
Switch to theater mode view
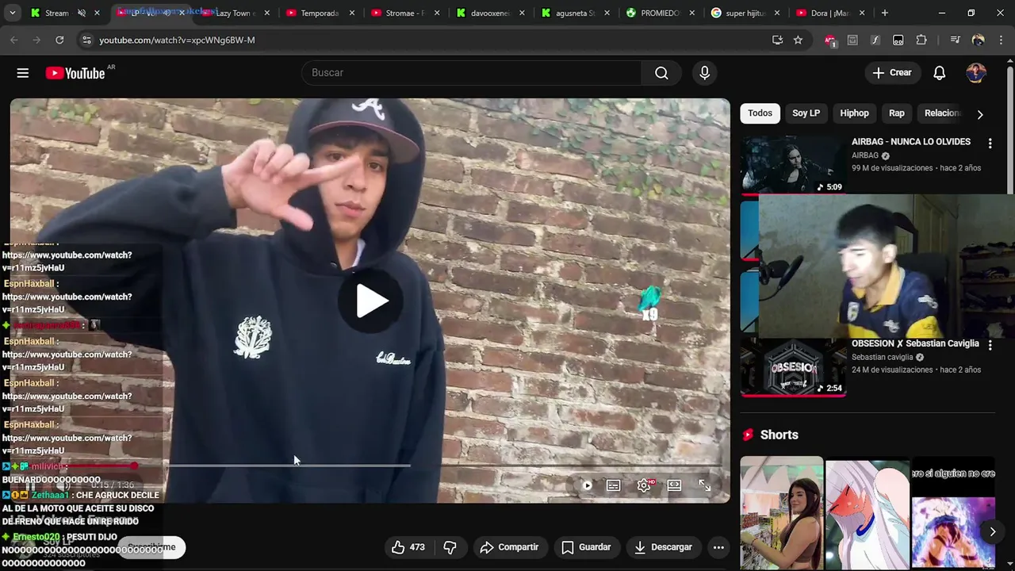pyautogui.click(x=674, y=485)
